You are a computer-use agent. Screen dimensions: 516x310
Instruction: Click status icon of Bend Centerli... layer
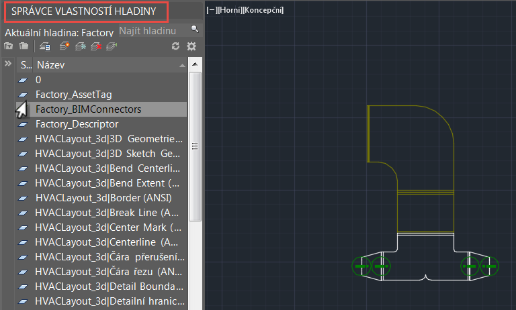[x=23, y=168]
